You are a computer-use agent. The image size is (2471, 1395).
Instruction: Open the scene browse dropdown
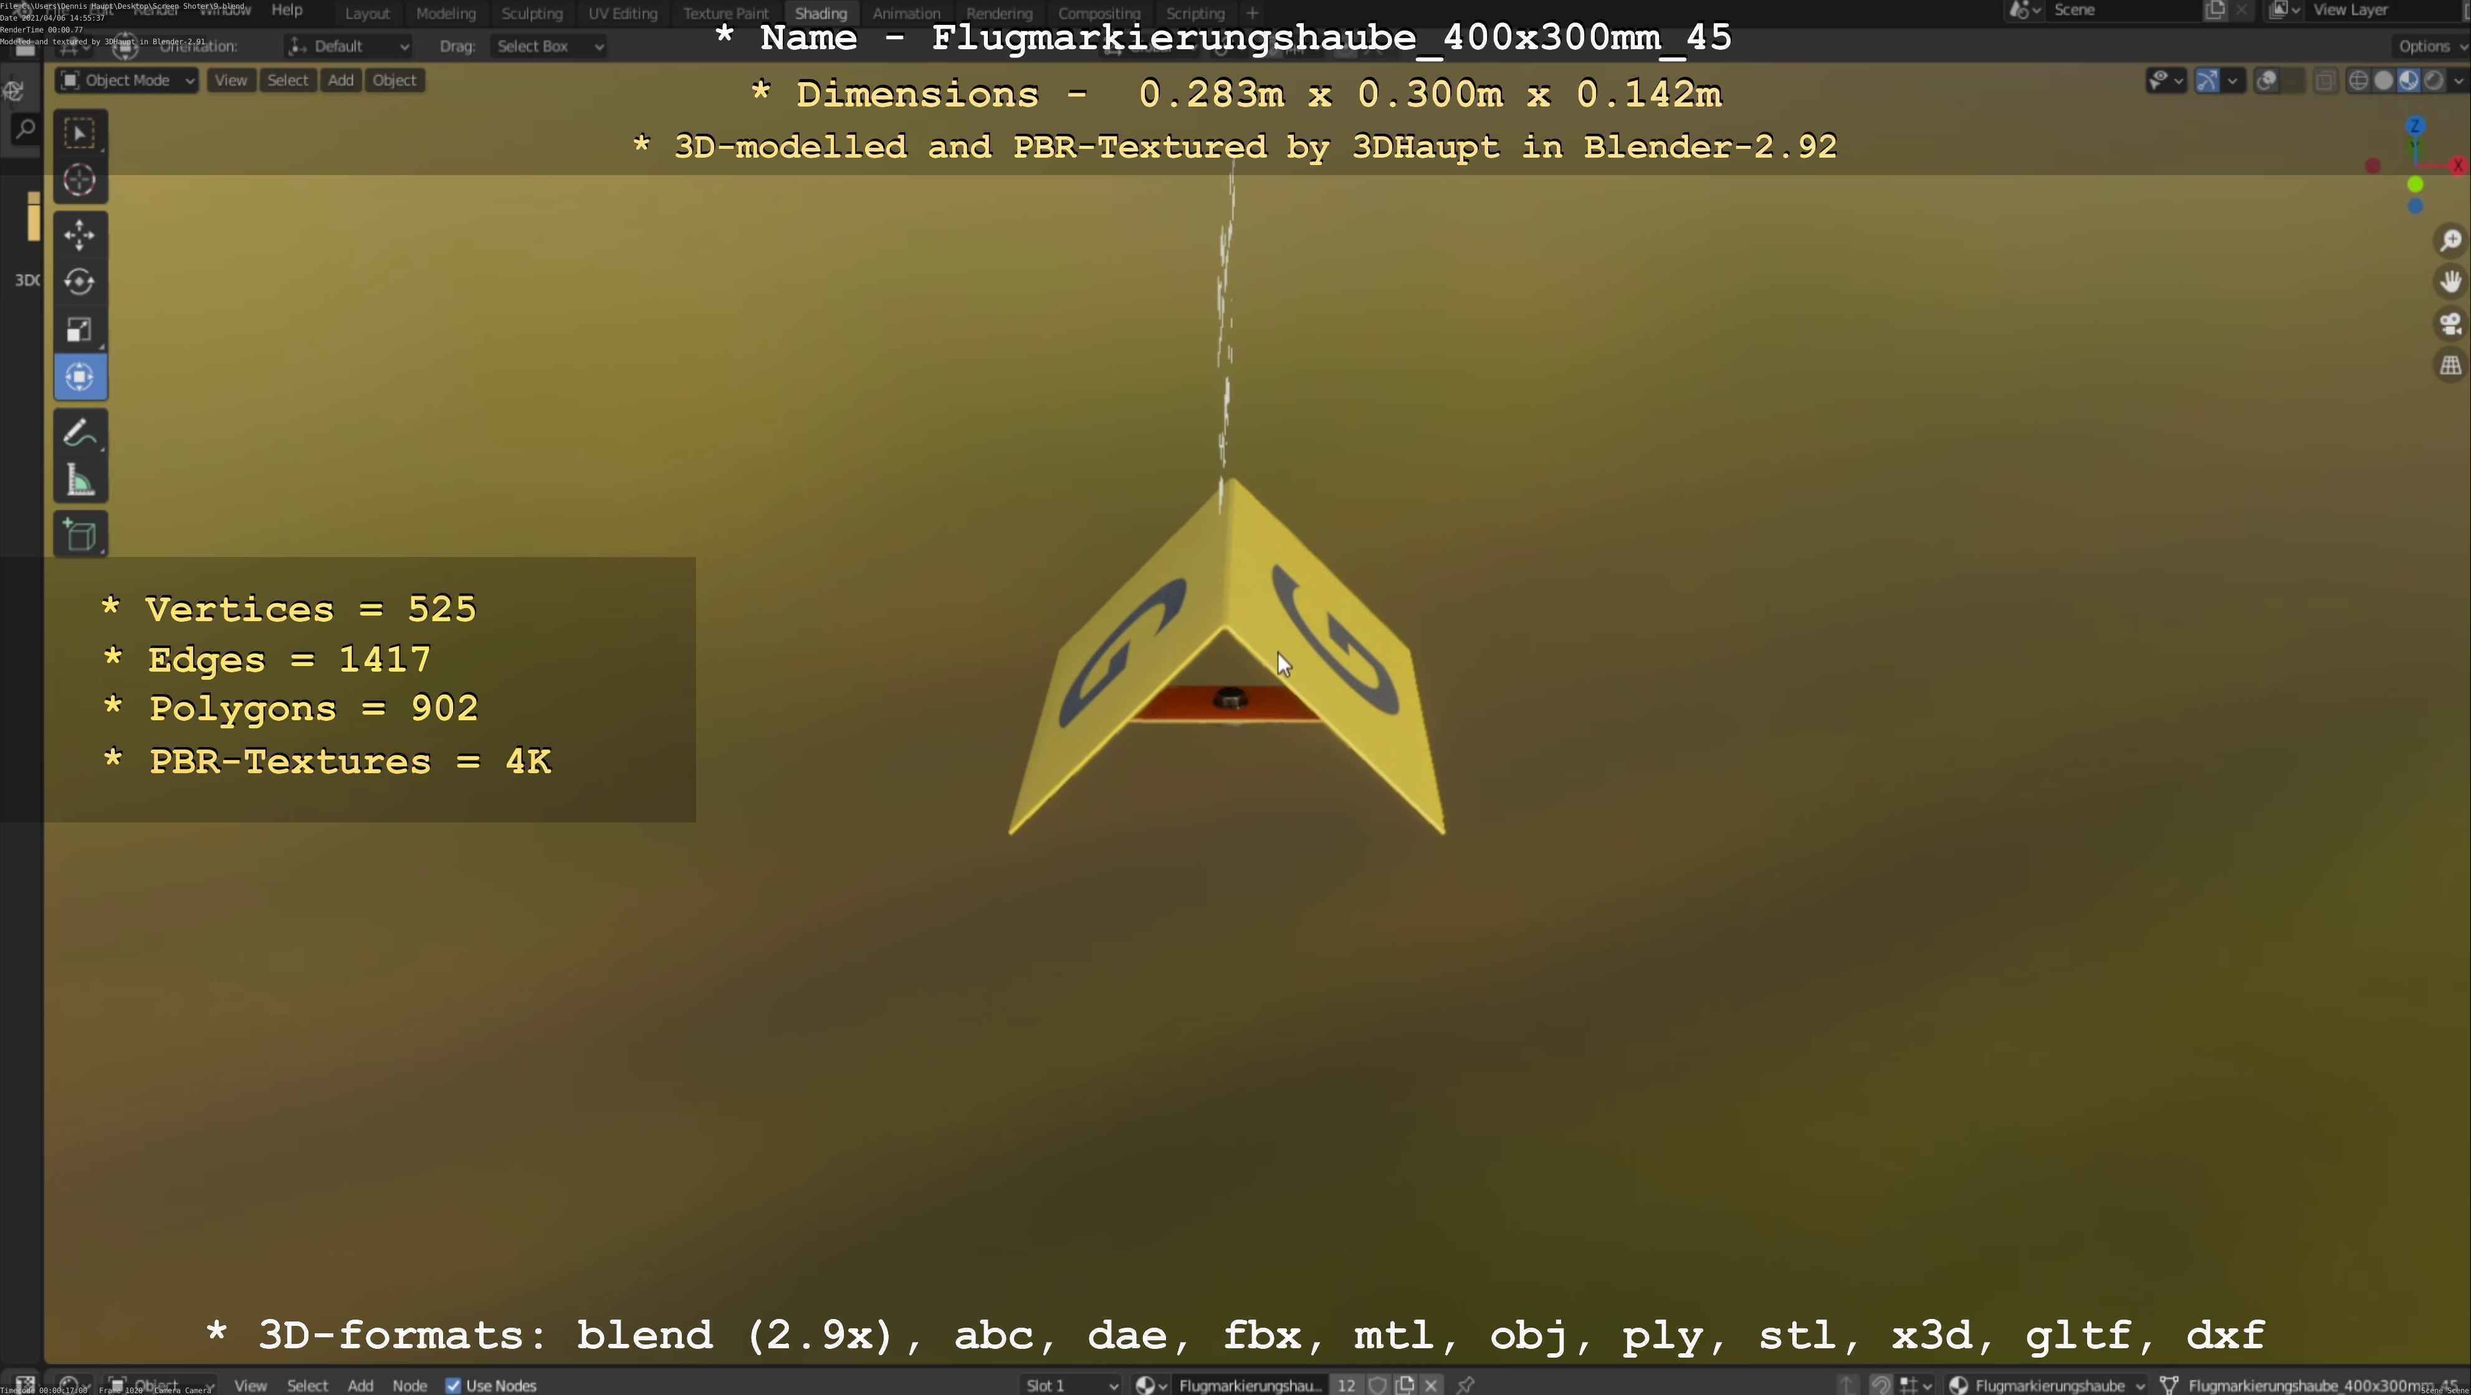[x=2025, y=11]
